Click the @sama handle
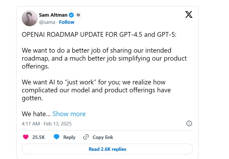229x159 pixels. click(x=47, y=22)
